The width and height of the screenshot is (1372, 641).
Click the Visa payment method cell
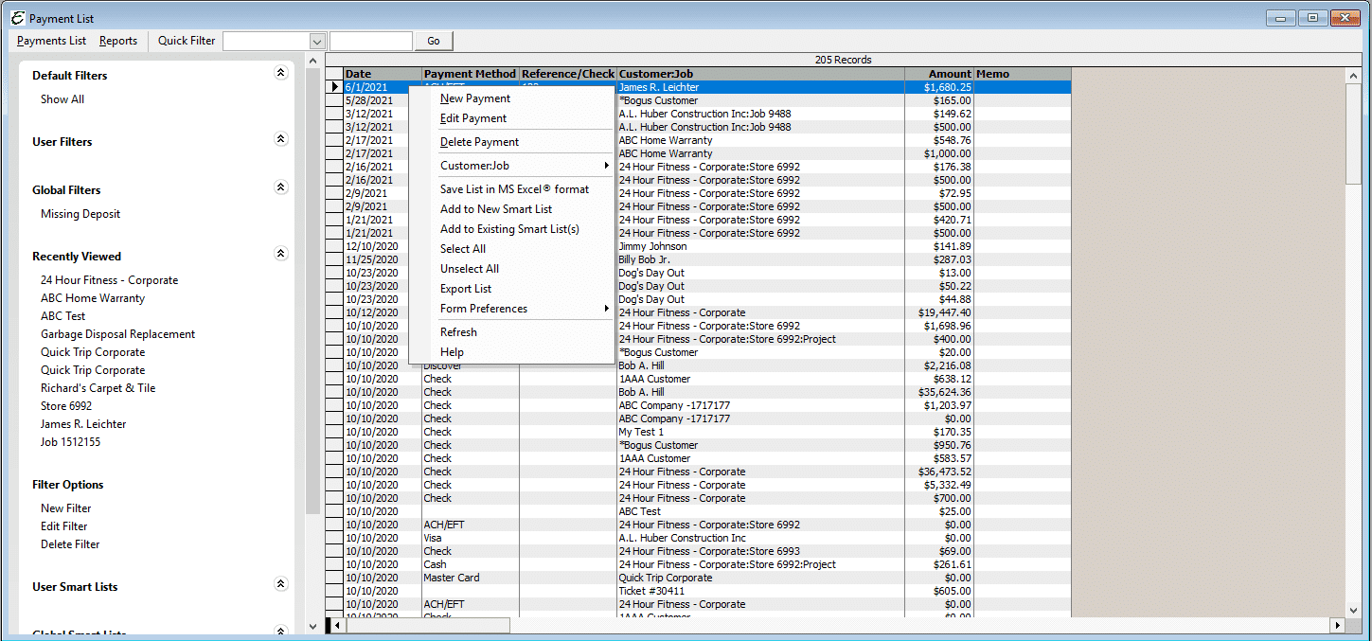pyautogui.click(x=471, y=538)
